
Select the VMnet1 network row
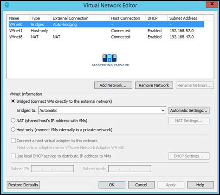point(106,31)
